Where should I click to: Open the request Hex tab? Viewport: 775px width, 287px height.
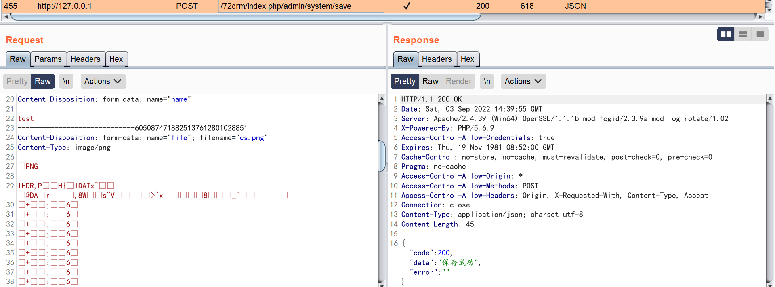point(116,59)
